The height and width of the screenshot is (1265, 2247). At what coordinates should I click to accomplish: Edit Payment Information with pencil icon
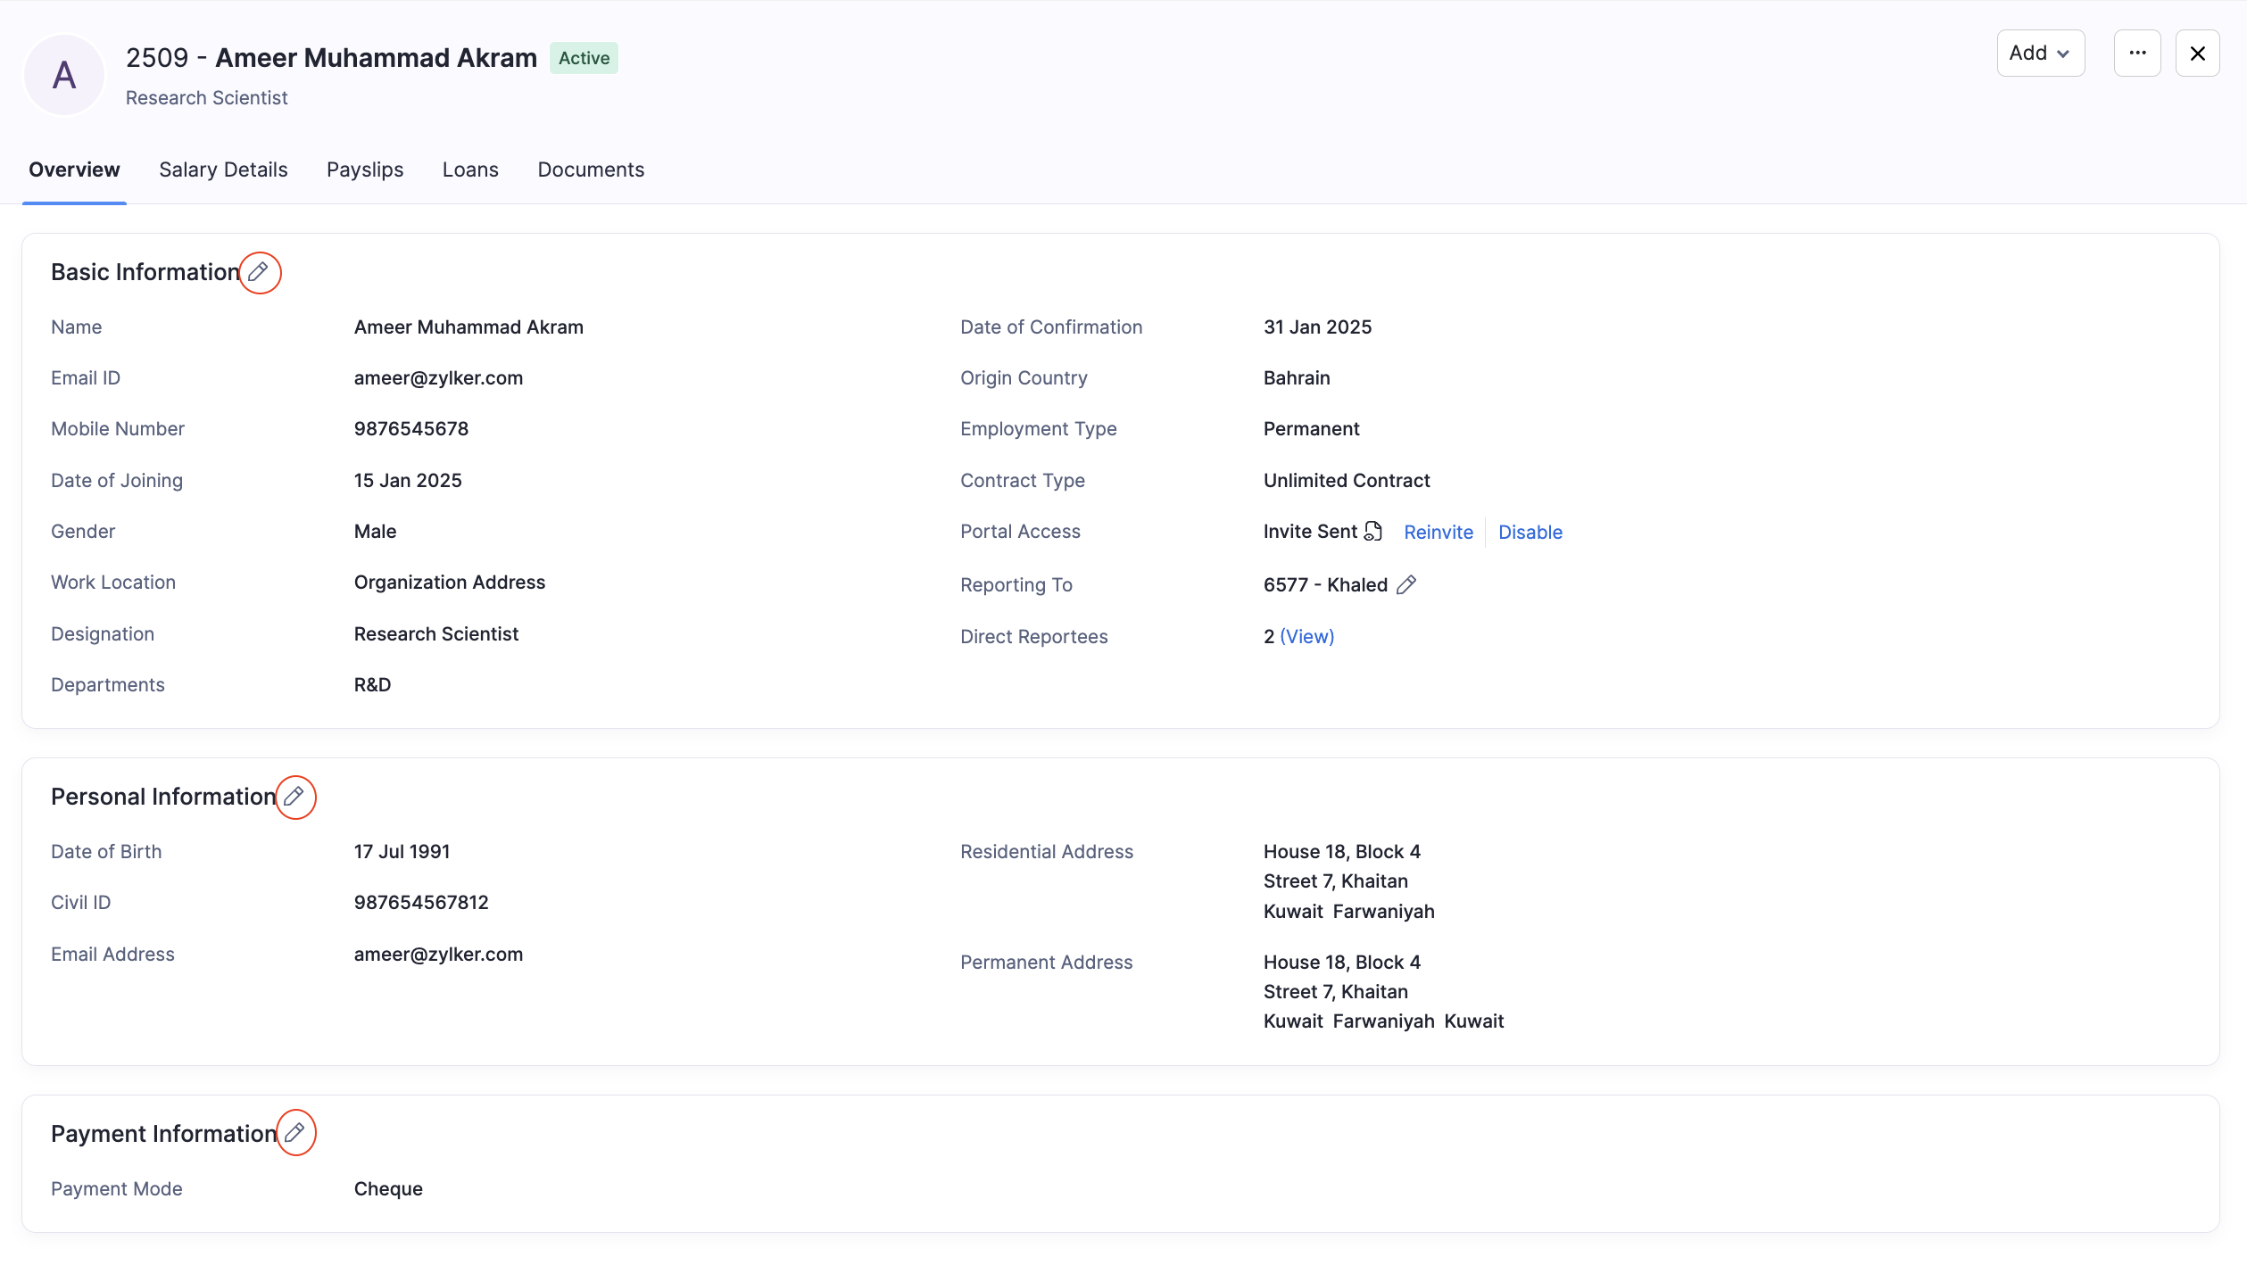(295, 1133)
